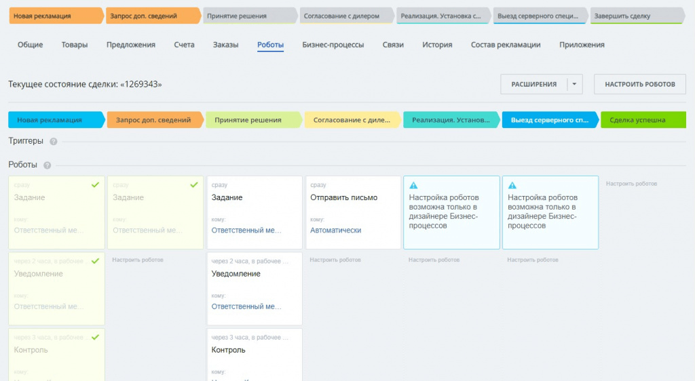Viewport: 695px width, 381px height.
Task: Click Настроить роботов link under Сделка успешна
Action: click(631, 184)
